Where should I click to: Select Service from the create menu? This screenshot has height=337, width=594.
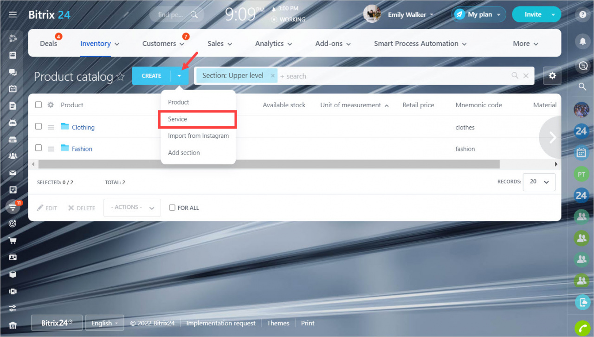(x=198, y=119)
